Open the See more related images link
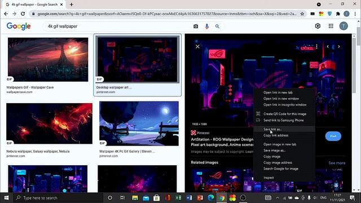The width and height of the screenshot is (361, 203). coord(337,163)
